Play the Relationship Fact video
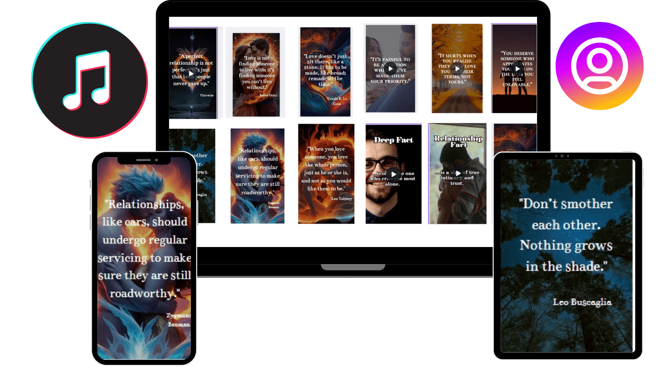This screenshot has width=658, height=370. tap(458, 174)
